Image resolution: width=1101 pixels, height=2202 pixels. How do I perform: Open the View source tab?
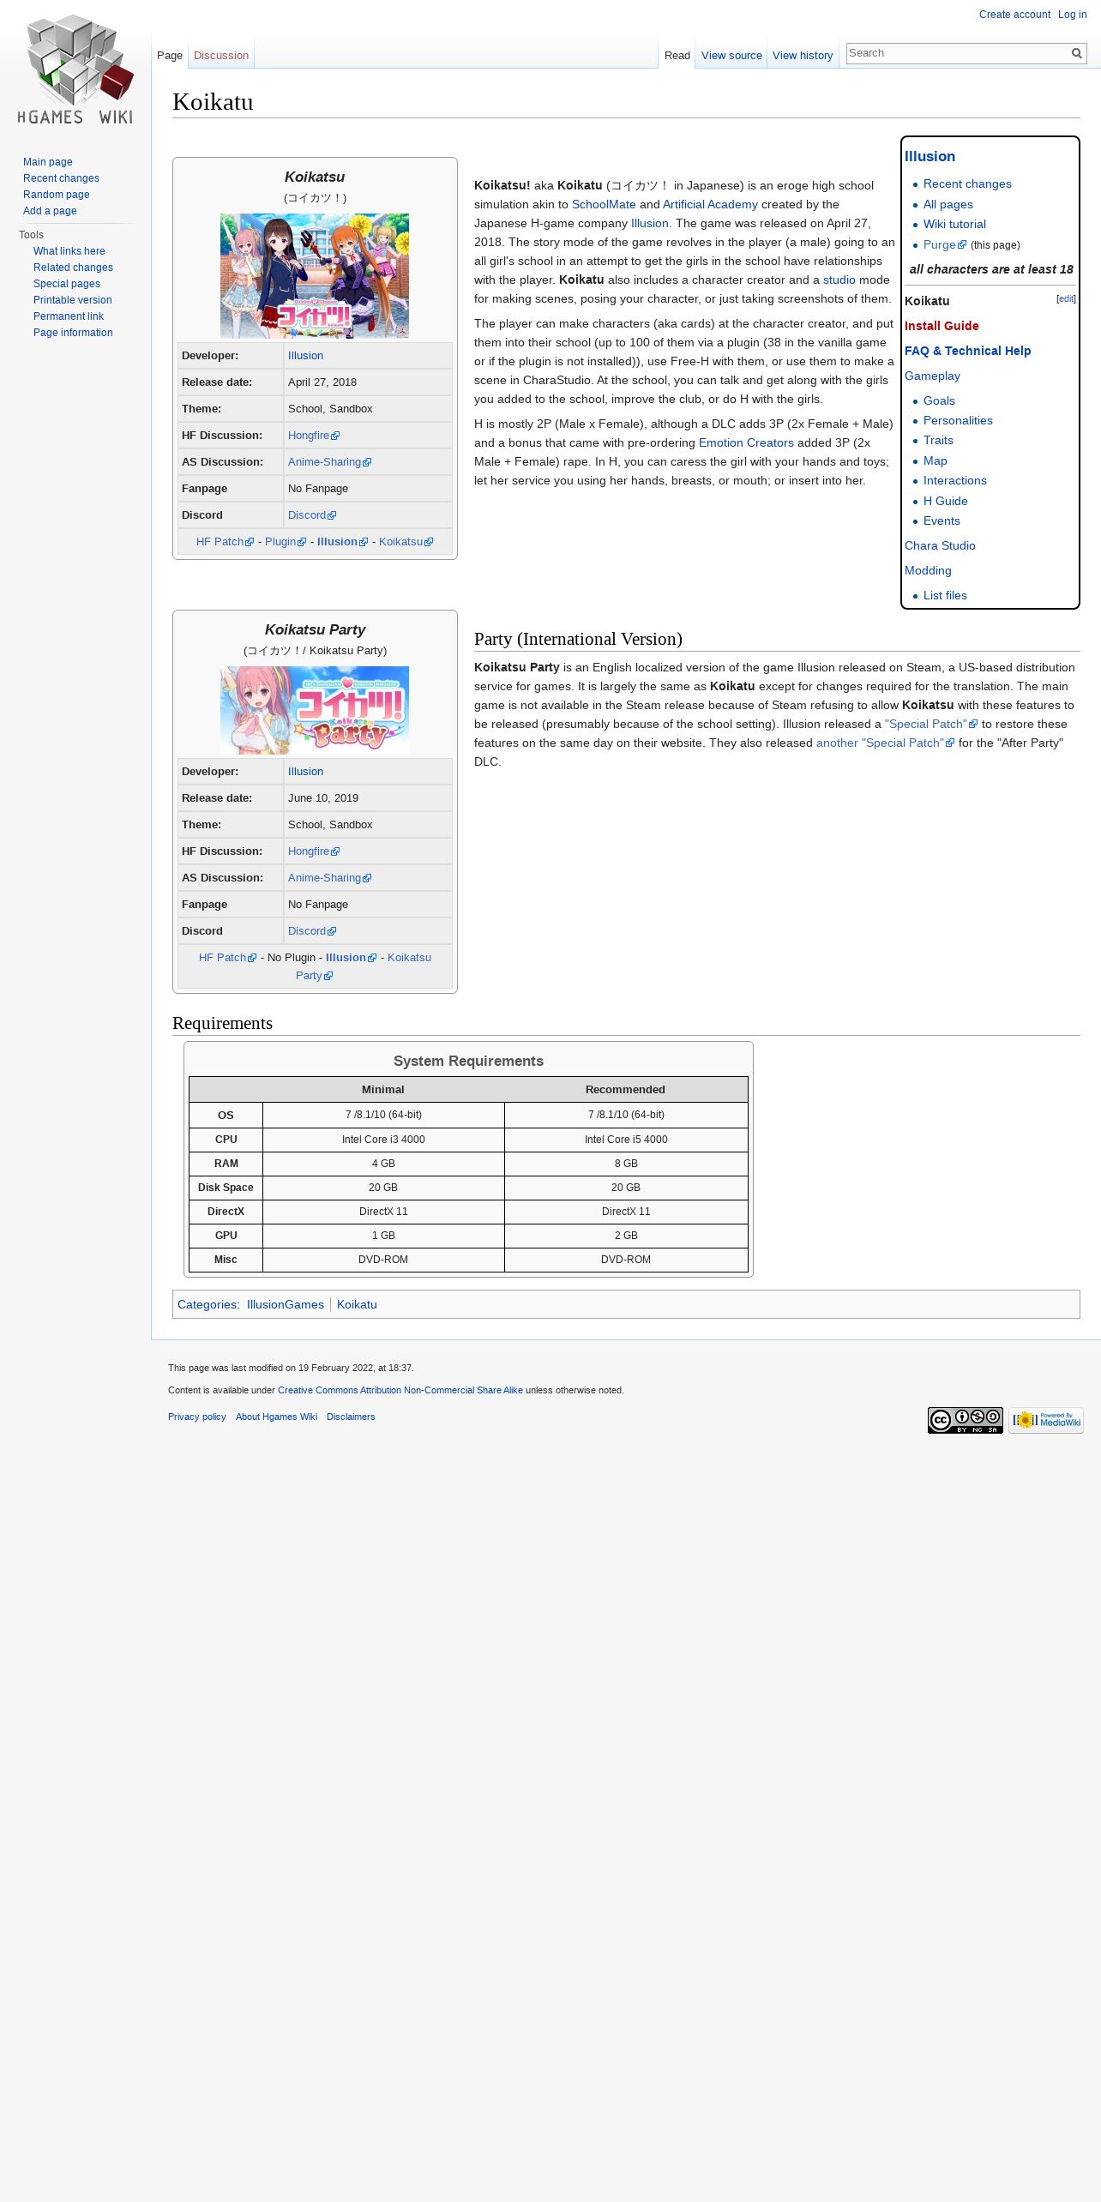point(731,56)
